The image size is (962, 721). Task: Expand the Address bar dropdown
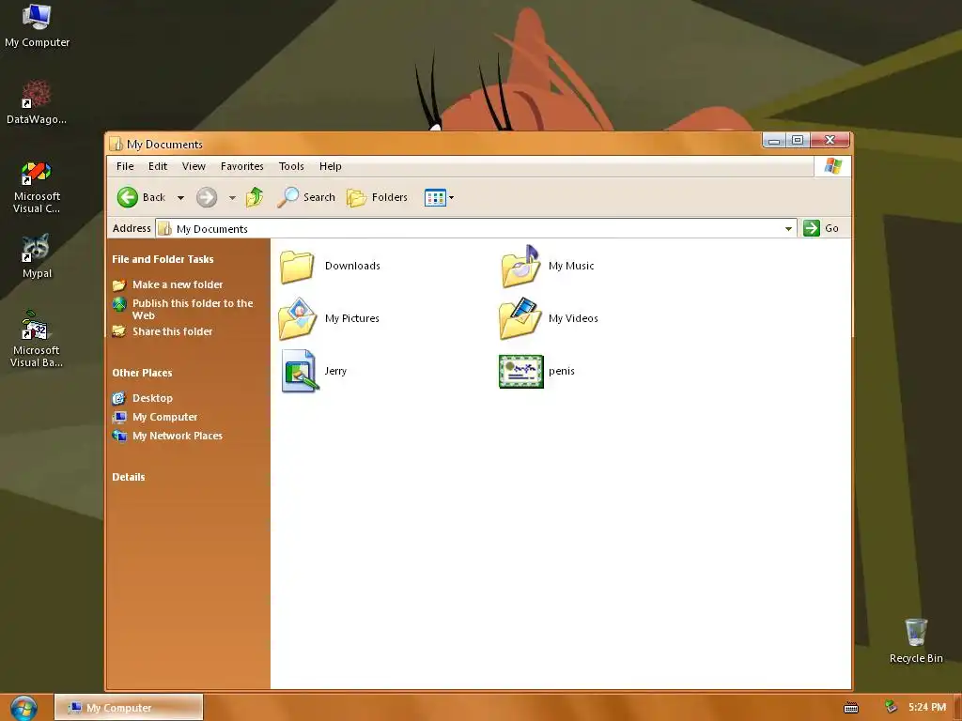(x=788, y=229)
